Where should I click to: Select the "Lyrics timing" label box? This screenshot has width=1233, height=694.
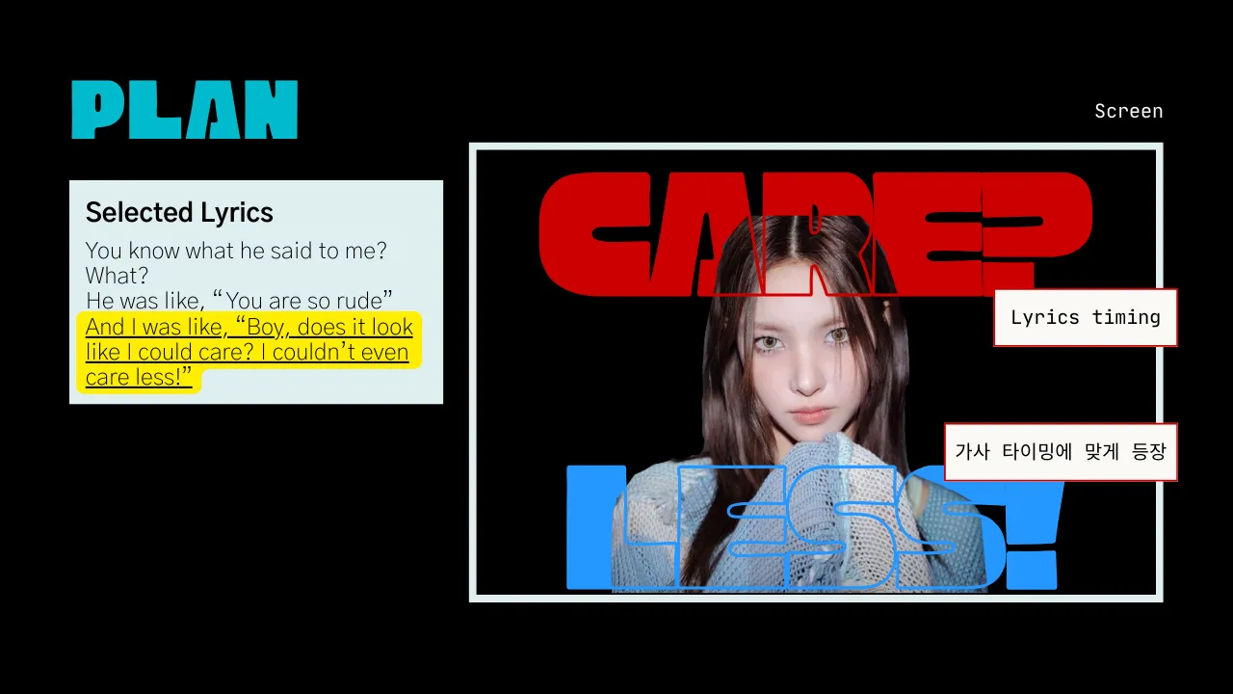pyautogui.click(x=1085, y=318)
